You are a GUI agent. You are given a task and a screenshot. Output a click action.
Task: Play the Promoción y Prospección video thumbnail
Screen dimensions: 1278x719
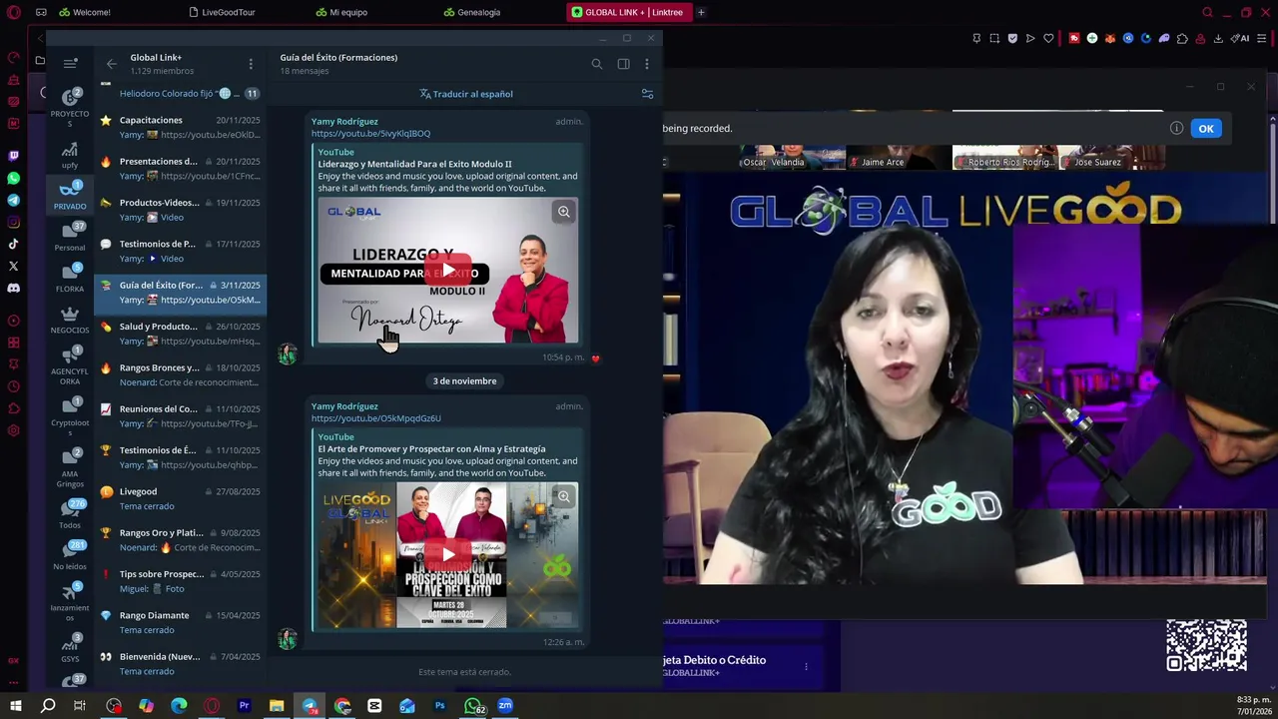coord(447,555)
